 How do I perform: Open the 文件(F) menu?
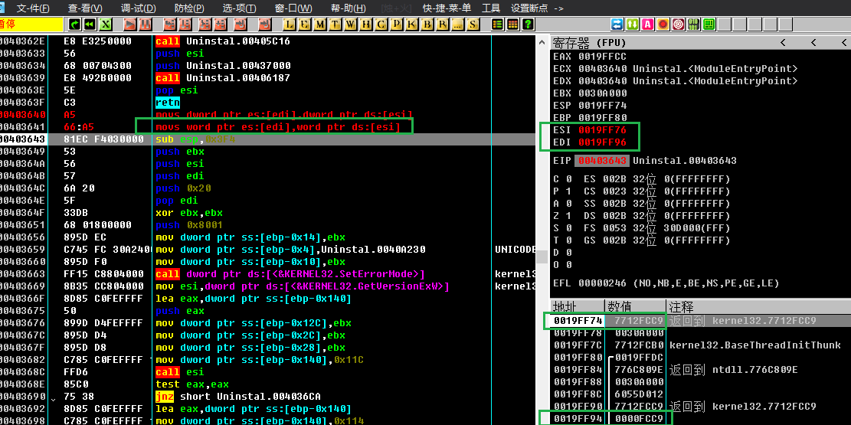pos(33,8)
